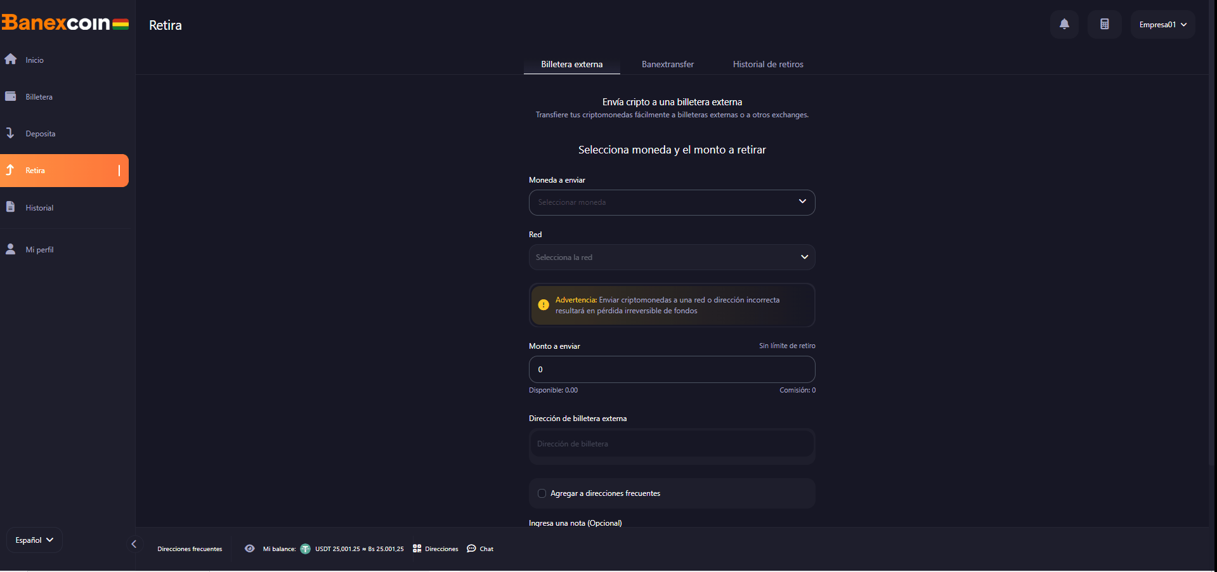Open the calculator icon in the header
The height and width of the screenshot is (572, 1217).
pos(1104,24)
